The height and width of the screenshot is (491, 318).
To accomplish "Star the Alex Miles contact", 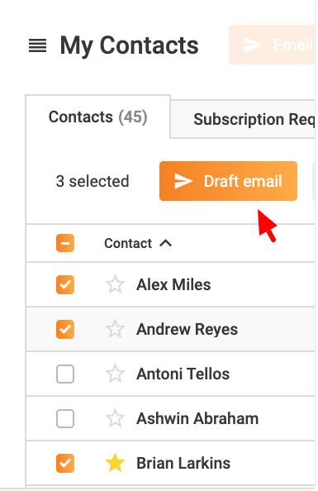I will (115, 284).
